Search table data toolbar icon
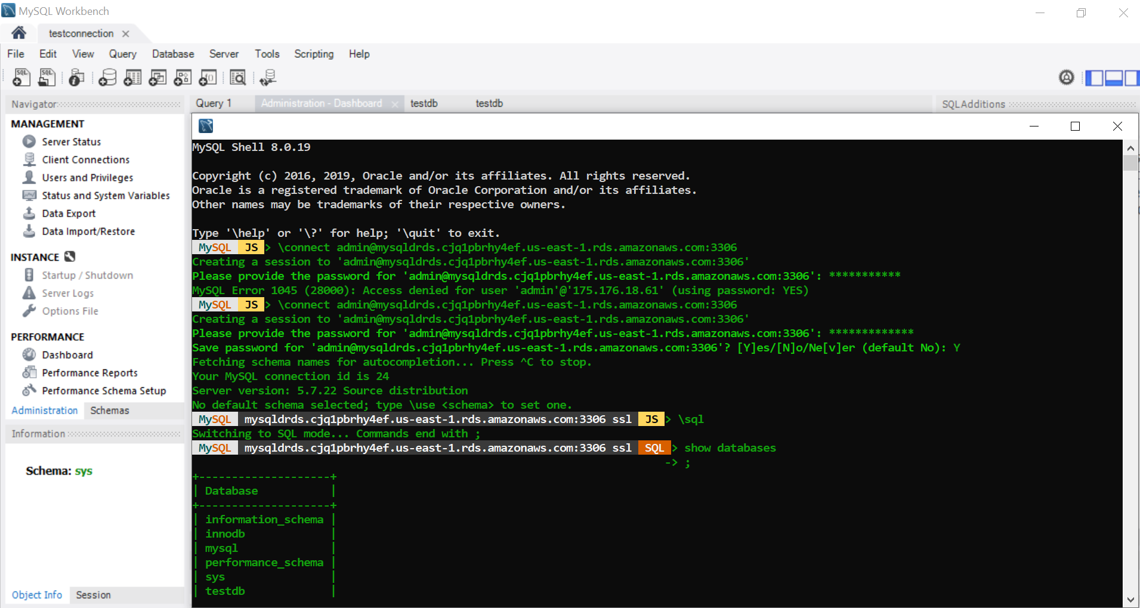Screen dimensions: 1140x608 [x=237, y=78]
